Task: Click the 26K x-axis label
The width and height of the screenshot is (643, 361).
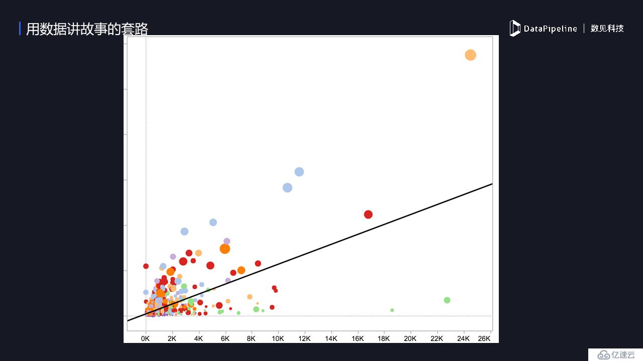Action: [484, 339]
